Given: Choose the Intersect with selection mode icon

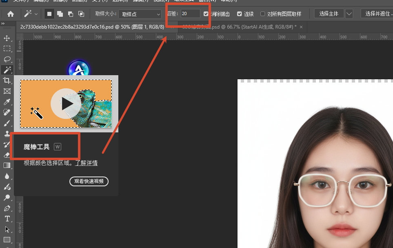Looking at the screenshot, I should click(81, 14).
